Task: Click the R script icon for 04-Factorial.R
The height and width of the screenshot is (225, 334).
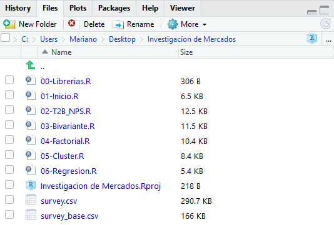Action: tap(31, 140)
